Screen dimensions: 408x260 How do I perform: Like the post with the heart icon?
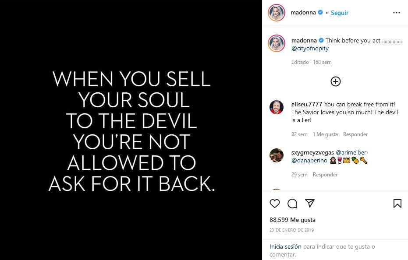[x=275, y=204]
